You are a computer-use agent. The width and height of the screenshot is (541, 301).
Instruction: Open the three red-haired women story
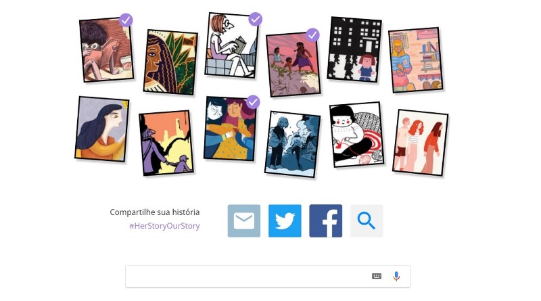[x=420, y=143]
